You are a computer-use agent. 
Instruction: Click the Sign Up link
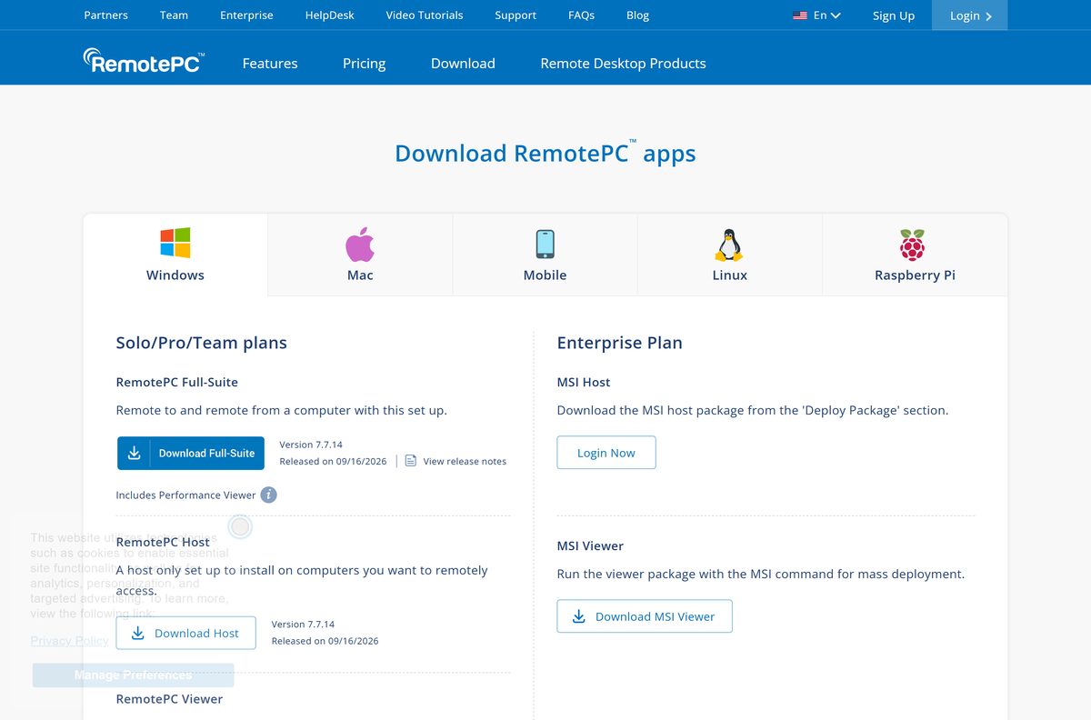click(x=894, y=15)
